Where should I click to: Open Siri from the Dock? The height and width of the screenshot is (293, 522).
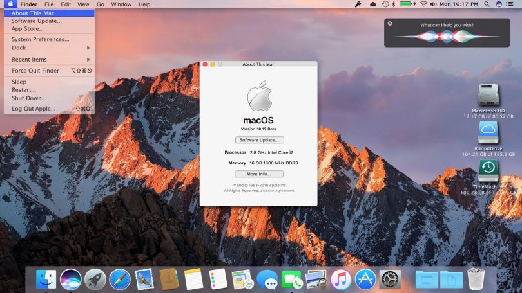click(x=71, y=280)
